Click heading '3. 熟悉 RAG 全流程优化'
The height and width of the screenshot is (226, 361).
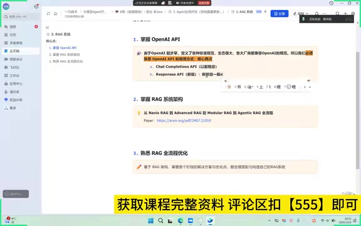click(x=160, y=153)
